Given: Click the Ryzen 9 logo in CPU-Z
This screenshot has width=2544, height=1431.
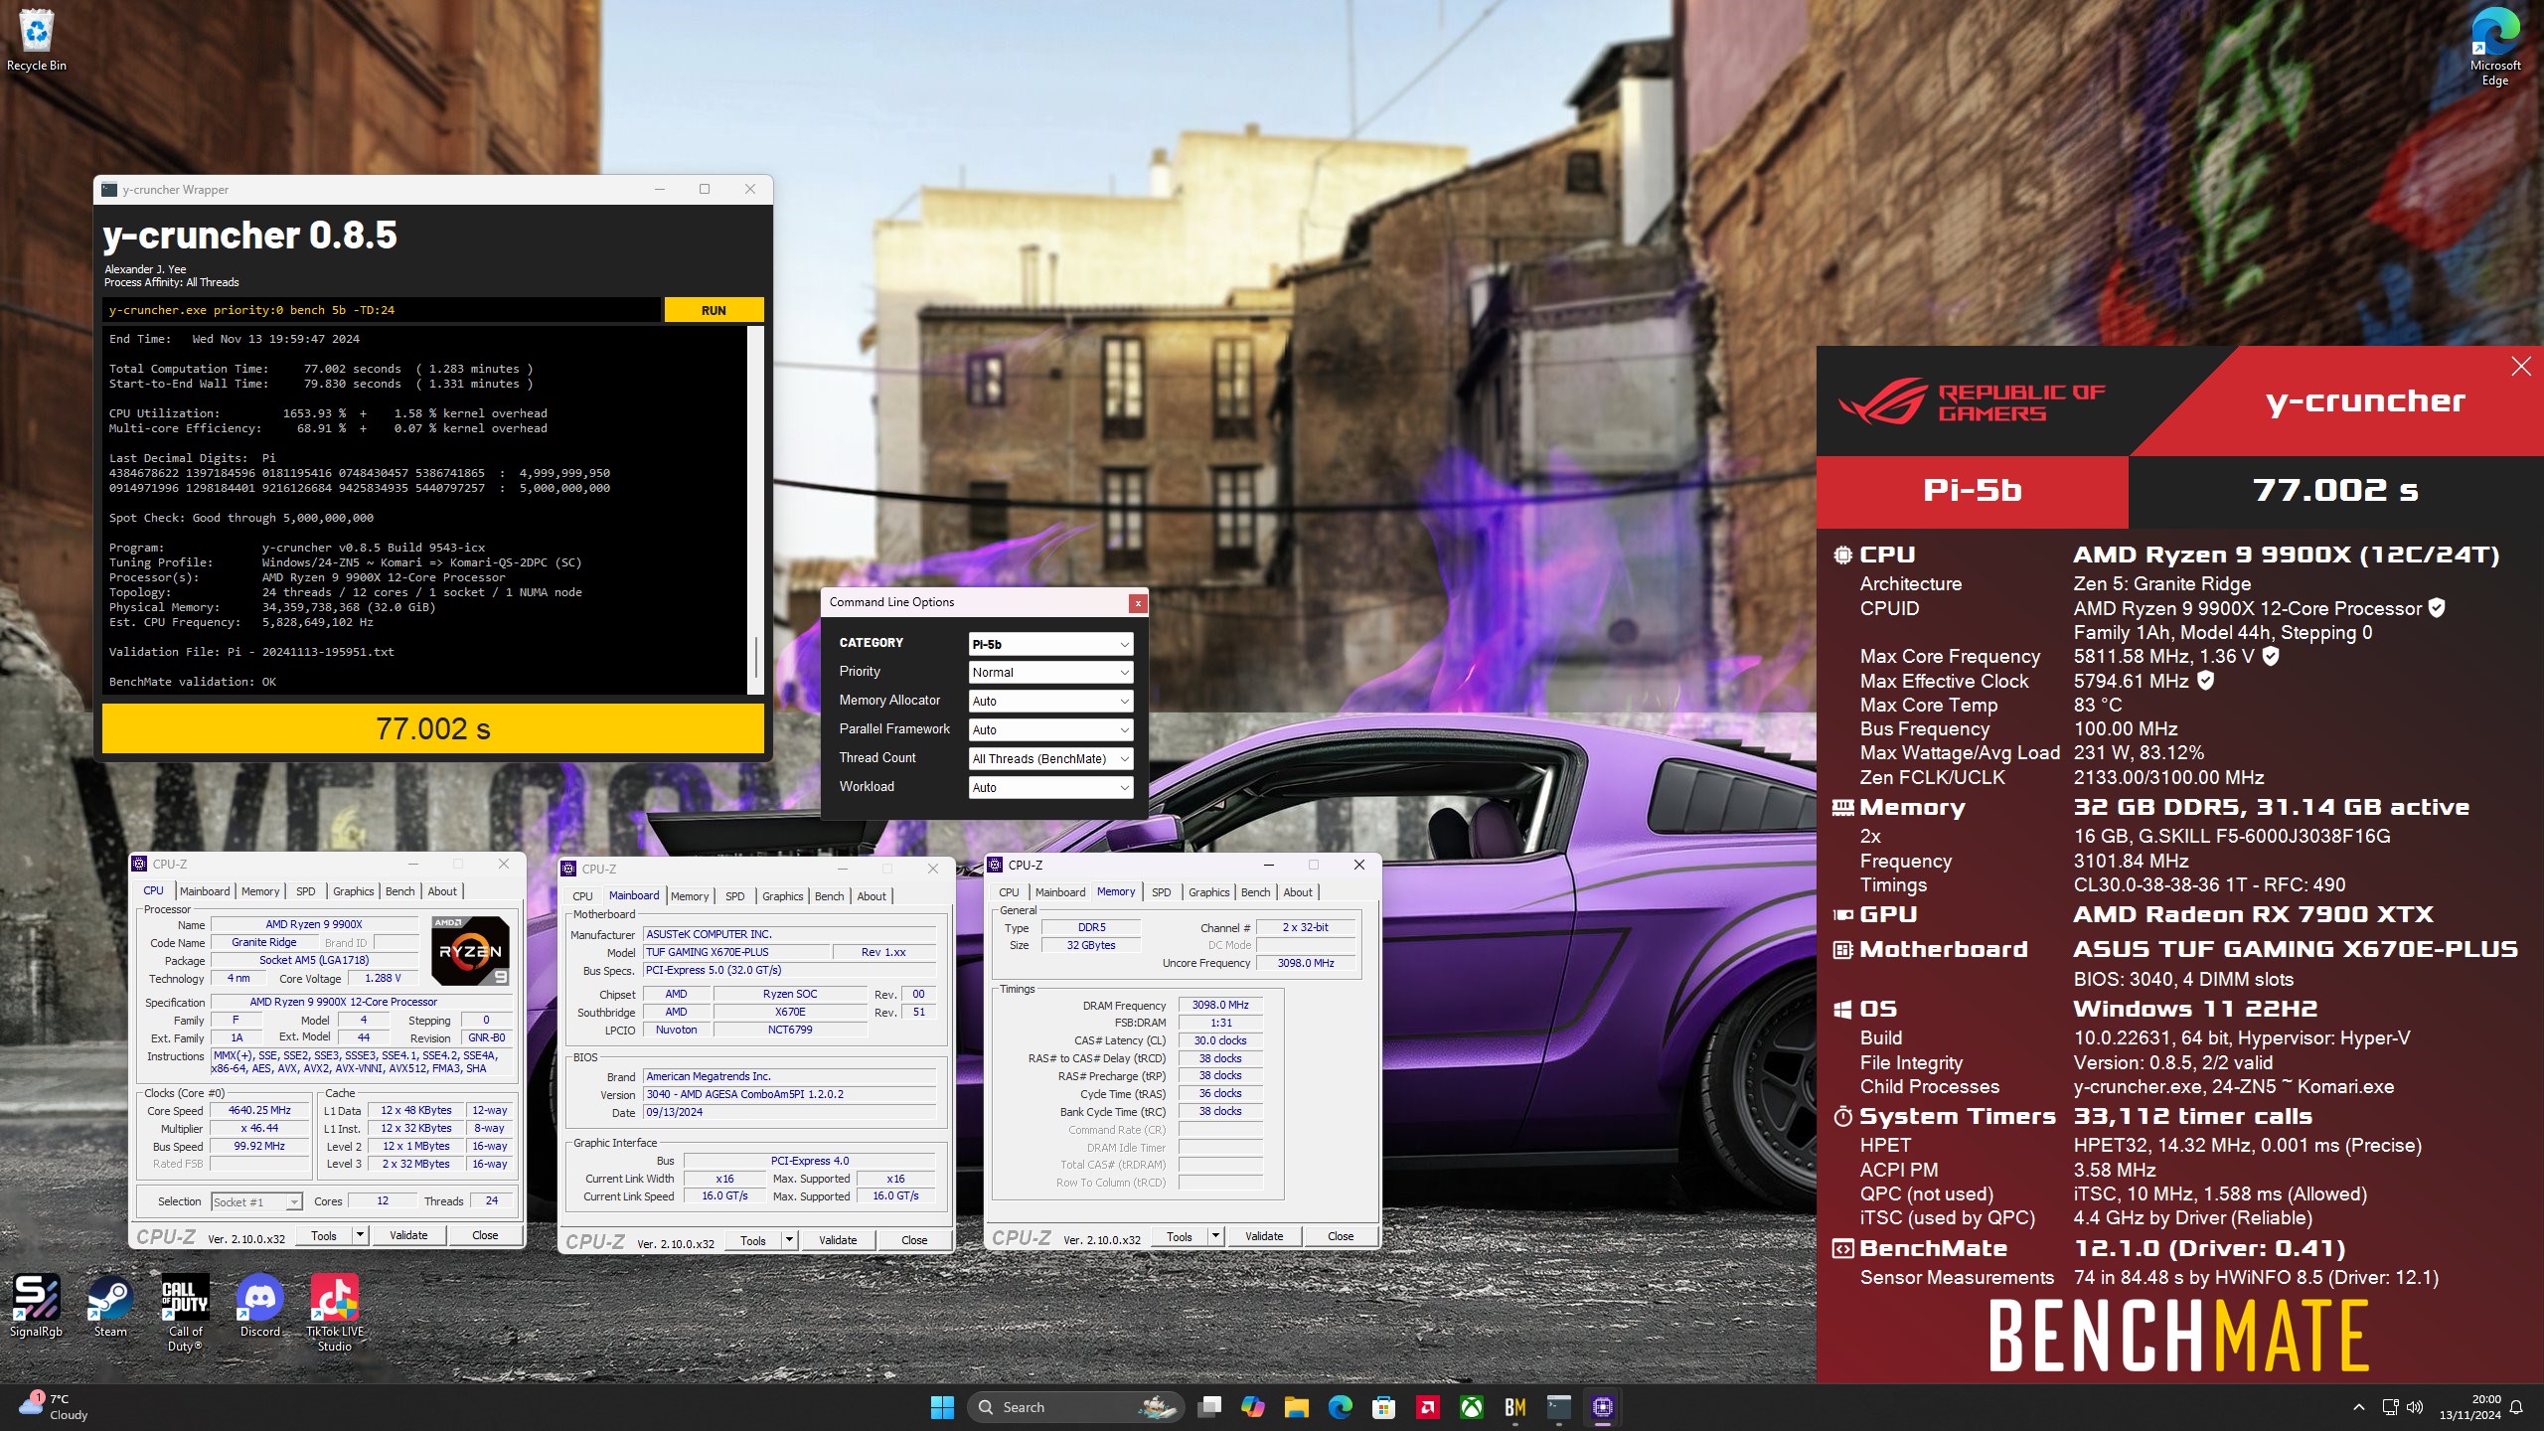Looking at the screenshot, I should tap(471, 951).
